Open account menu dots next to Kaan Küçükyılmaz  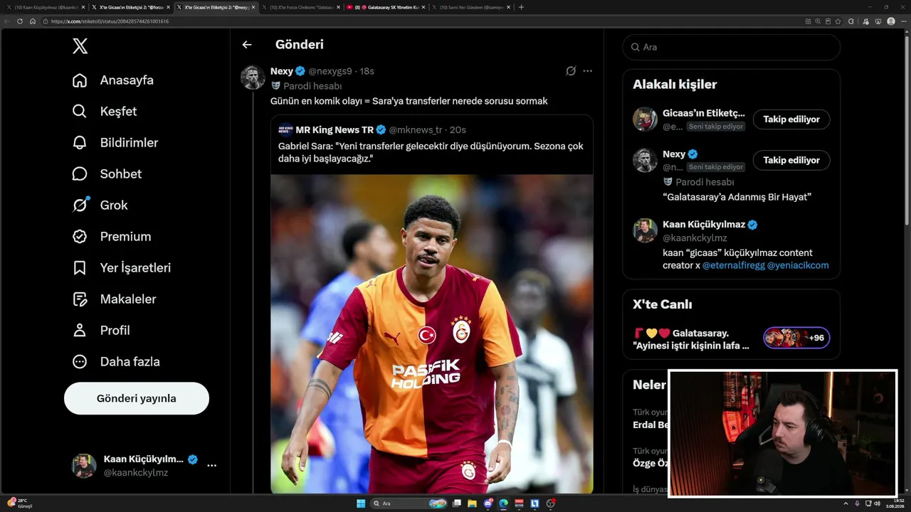211,465
